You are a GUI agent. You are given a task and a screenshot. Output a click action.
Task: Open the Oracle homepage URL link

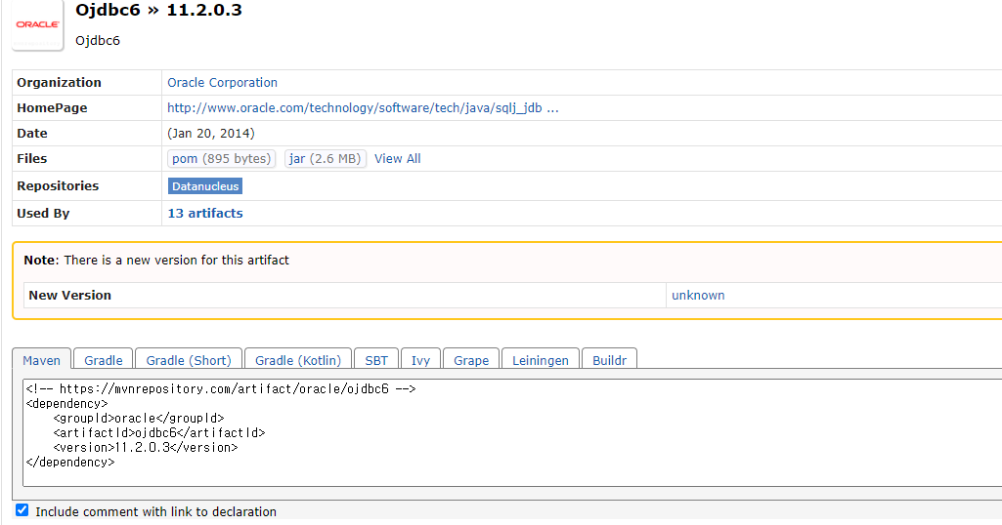click(363, 107)
